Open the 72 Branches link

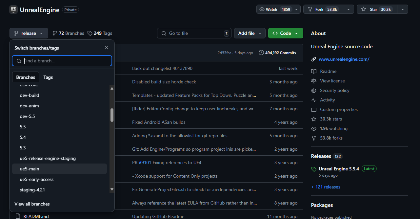(x=68, y=33)
